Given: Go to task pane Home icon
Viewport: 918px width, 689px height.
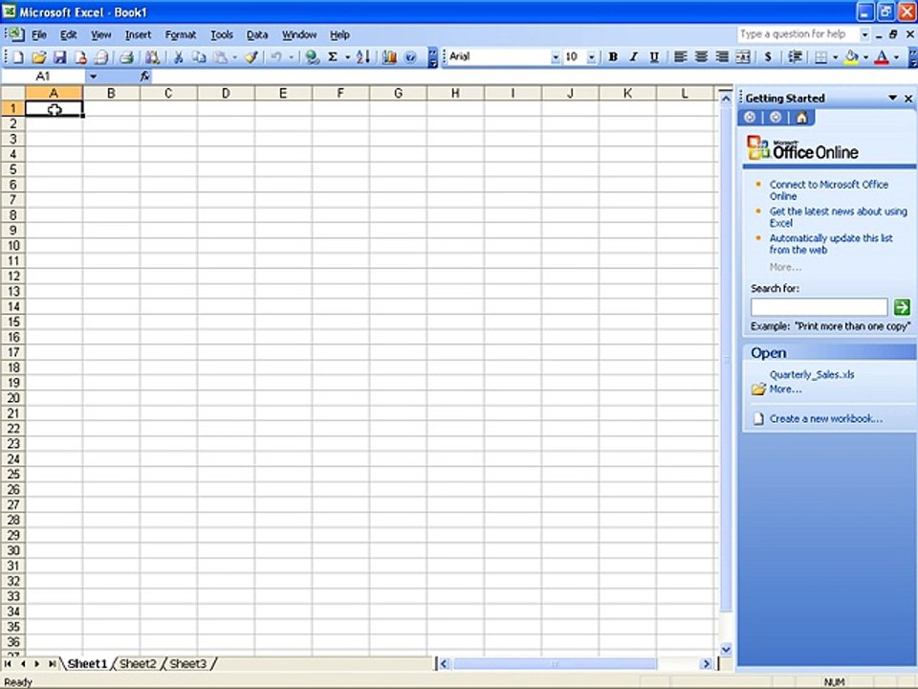Looking at the screenshot, I should coord(801,118).
